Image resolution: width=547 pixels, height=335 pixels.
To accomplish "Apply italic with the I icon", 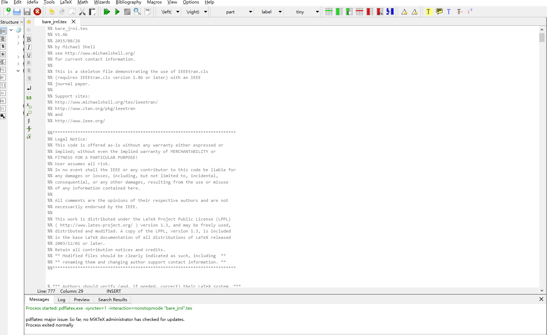I will click(x=29, y=47).
